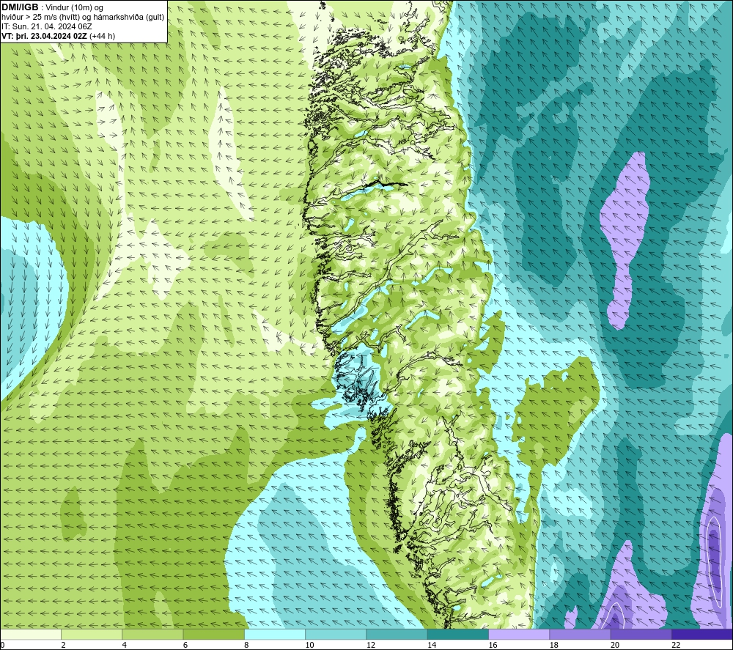733x650 pixels.
Task: Click the scale label "20"
Action: pyautogui.click(x=615, y=645)
